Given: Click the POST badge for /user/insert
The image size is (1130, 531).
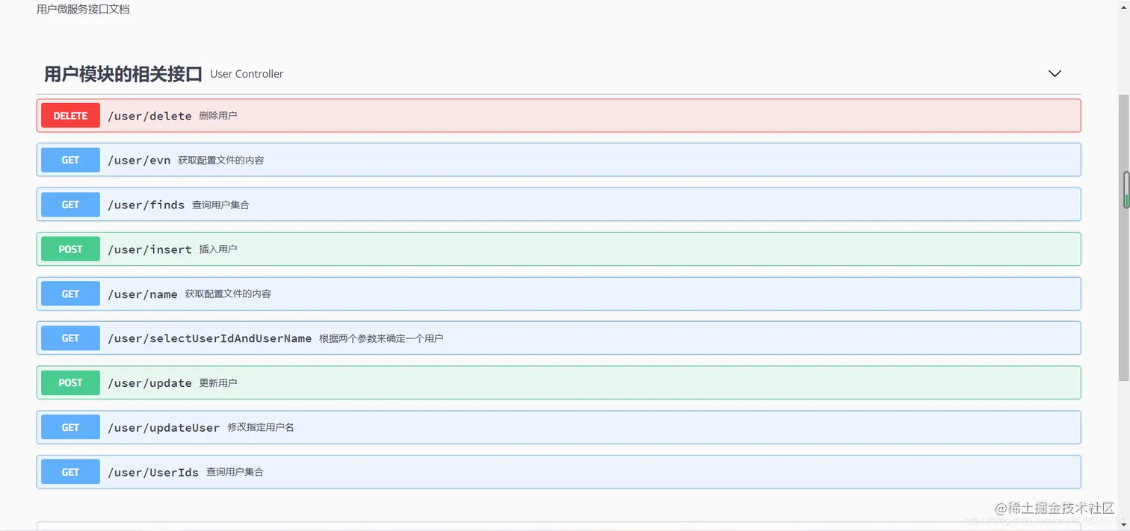Looking at the screenshot, I should pos(70,249).
